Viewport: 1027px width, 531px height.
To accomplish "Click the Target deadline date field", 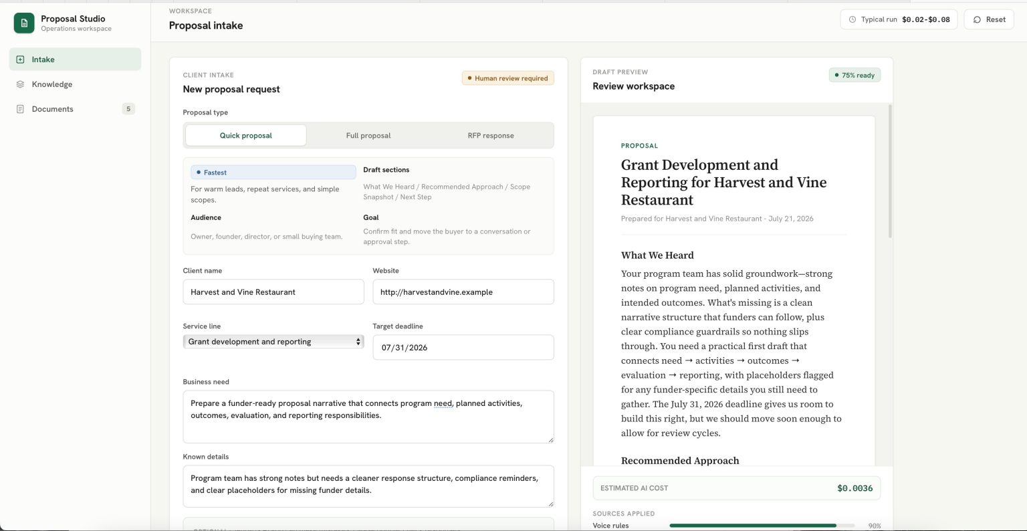I will [463, 347].
